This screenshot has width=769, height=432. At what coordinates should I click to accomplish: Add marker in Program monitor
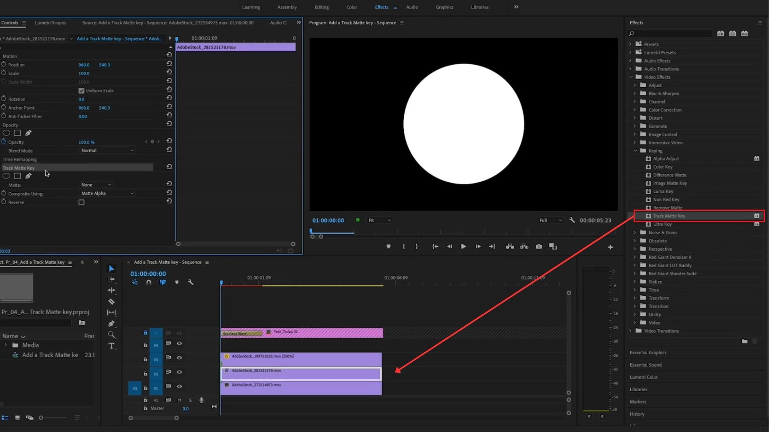(388, 246)
